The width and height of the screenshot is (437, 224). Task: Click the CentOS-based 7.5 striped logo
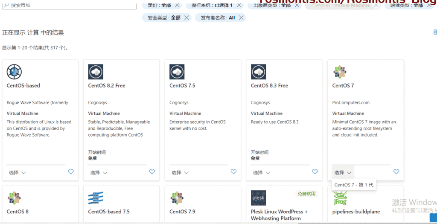coord(96,198)
